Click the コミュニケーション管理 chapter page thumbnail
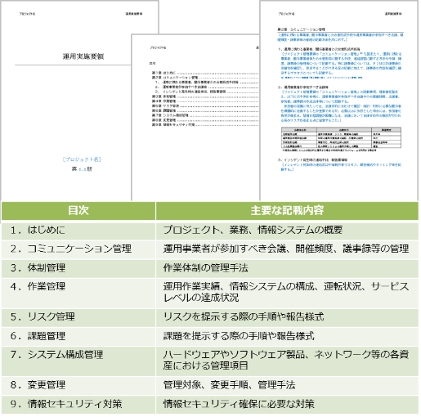 pos(339,101)
